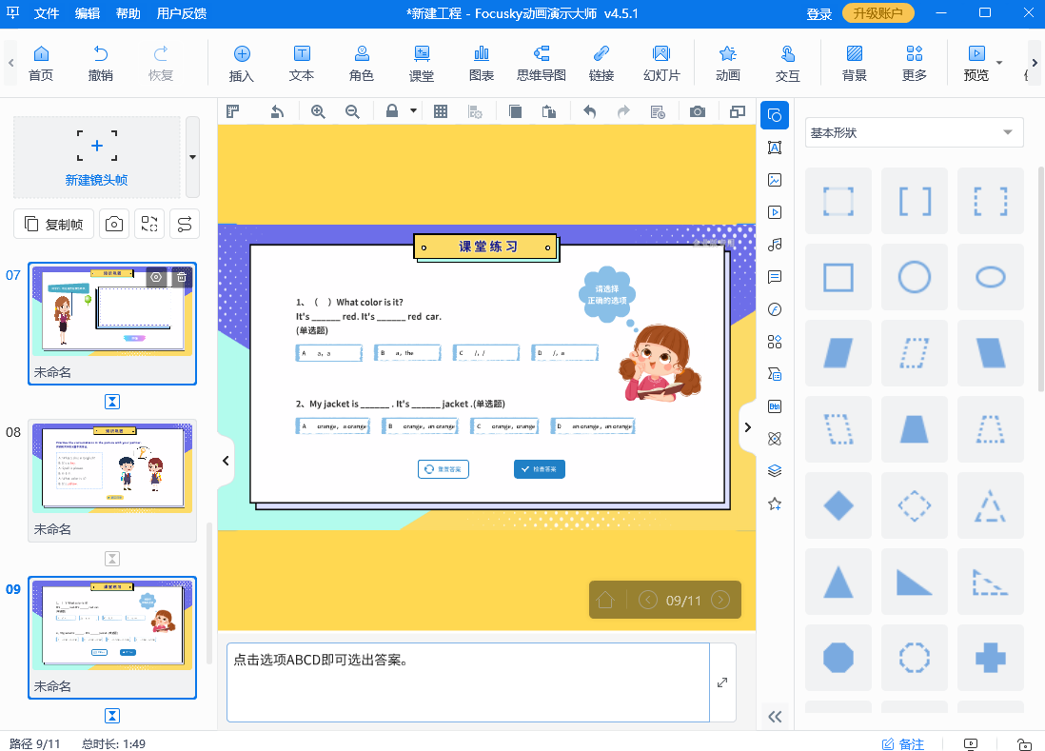Open the 用户反馈 menu
The height and width of the screenshot is (751, 1045).
(181, 13)
